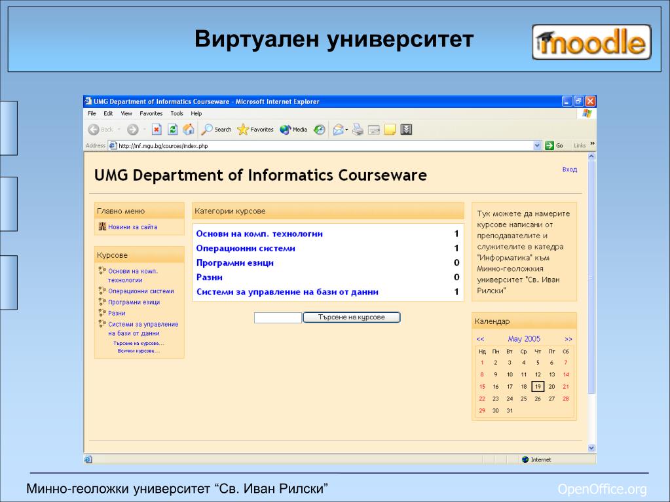The image size is (670, 502).
Task: Open the View menu
Action: [126, 113]
